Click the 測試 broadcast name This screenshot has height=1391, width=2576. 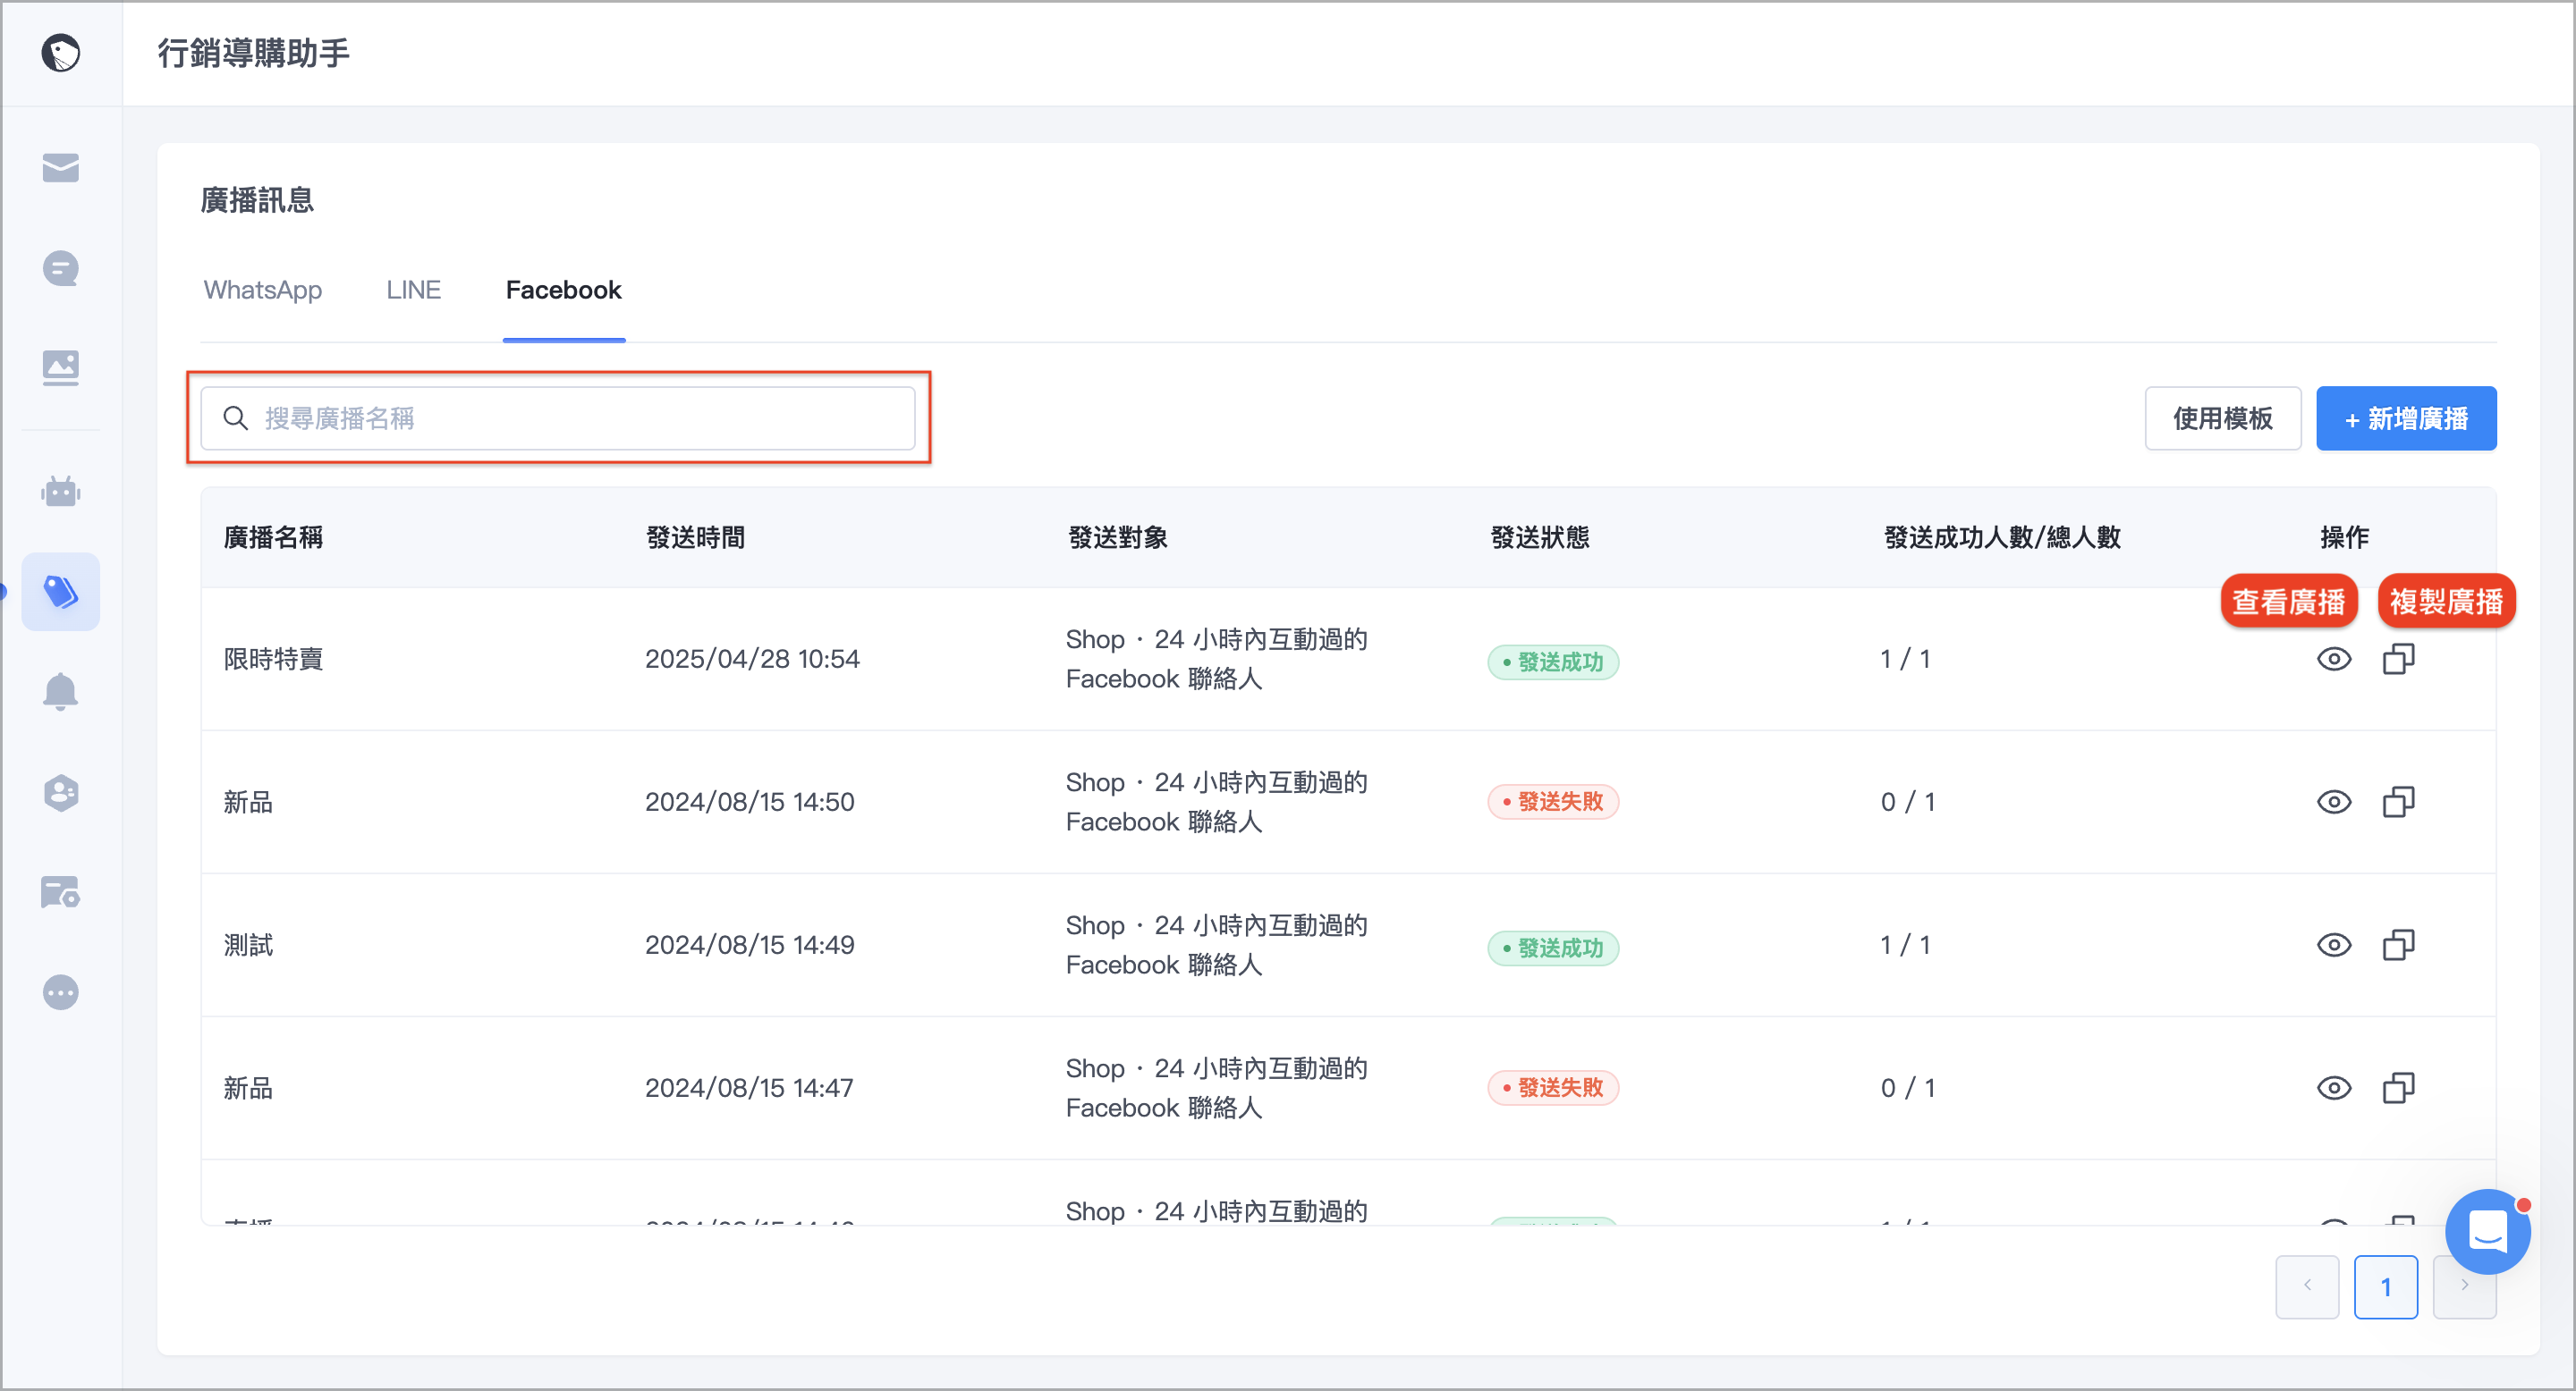tap(248, 945)
